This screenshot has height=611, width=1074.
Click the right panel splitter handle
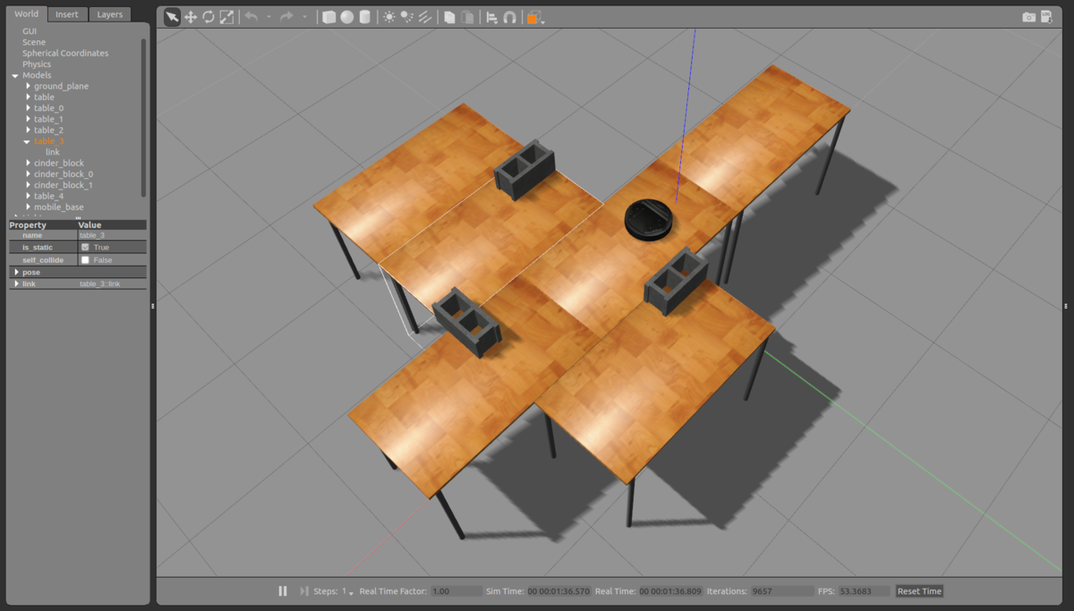pyautogui.click(x=1066, y=306)
